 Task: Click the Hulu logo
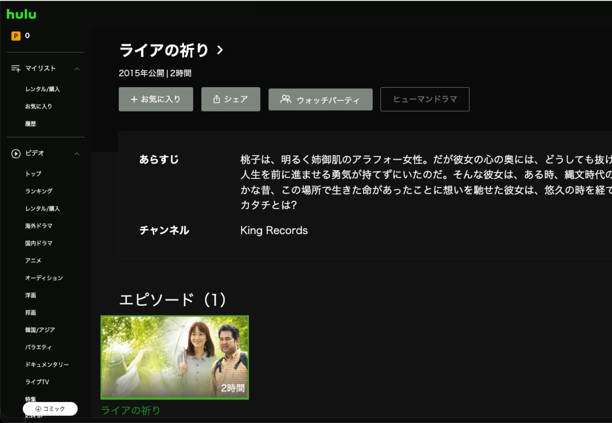[21, 14]
